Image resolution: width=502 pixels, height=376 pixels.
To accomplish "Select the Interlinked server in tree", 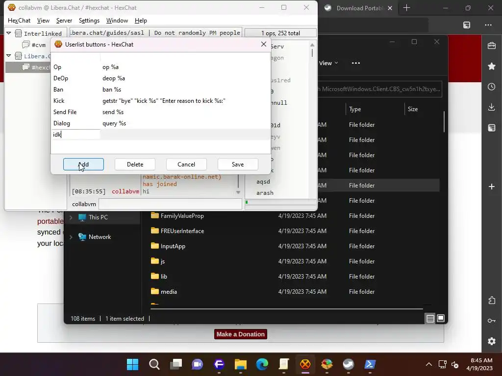I will (38, 33).
